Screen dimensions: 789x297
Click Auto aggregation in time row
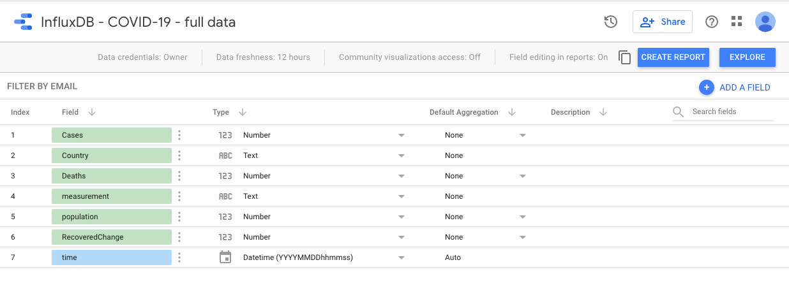point(453,257)
